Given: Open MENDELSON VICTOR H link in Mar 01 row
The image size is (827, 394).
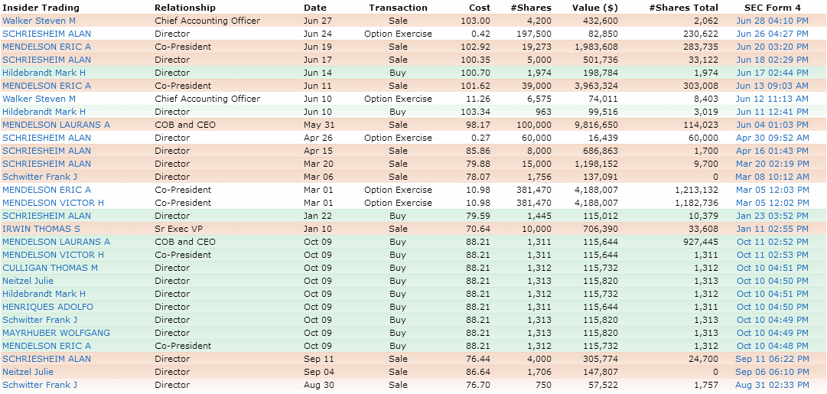Looking at the screenshot, I should coord(53,203).
